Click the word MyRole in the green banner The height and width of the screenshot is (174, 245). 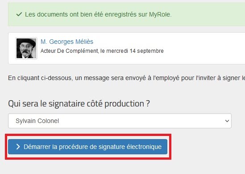tap(160, 14)
